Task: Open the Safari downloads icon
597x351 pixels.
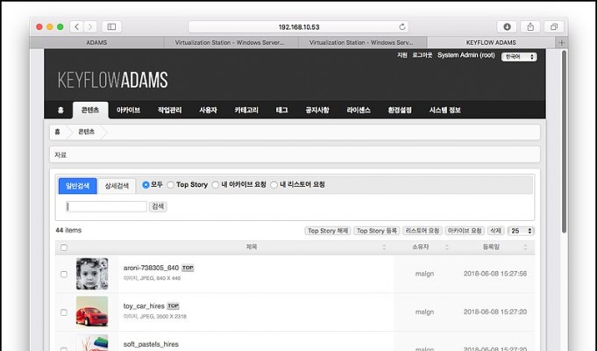Action: click(x=507, y=26)
